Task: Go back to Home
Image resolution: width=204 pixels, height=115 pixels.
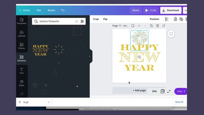Action: click(x=25, y=10)
